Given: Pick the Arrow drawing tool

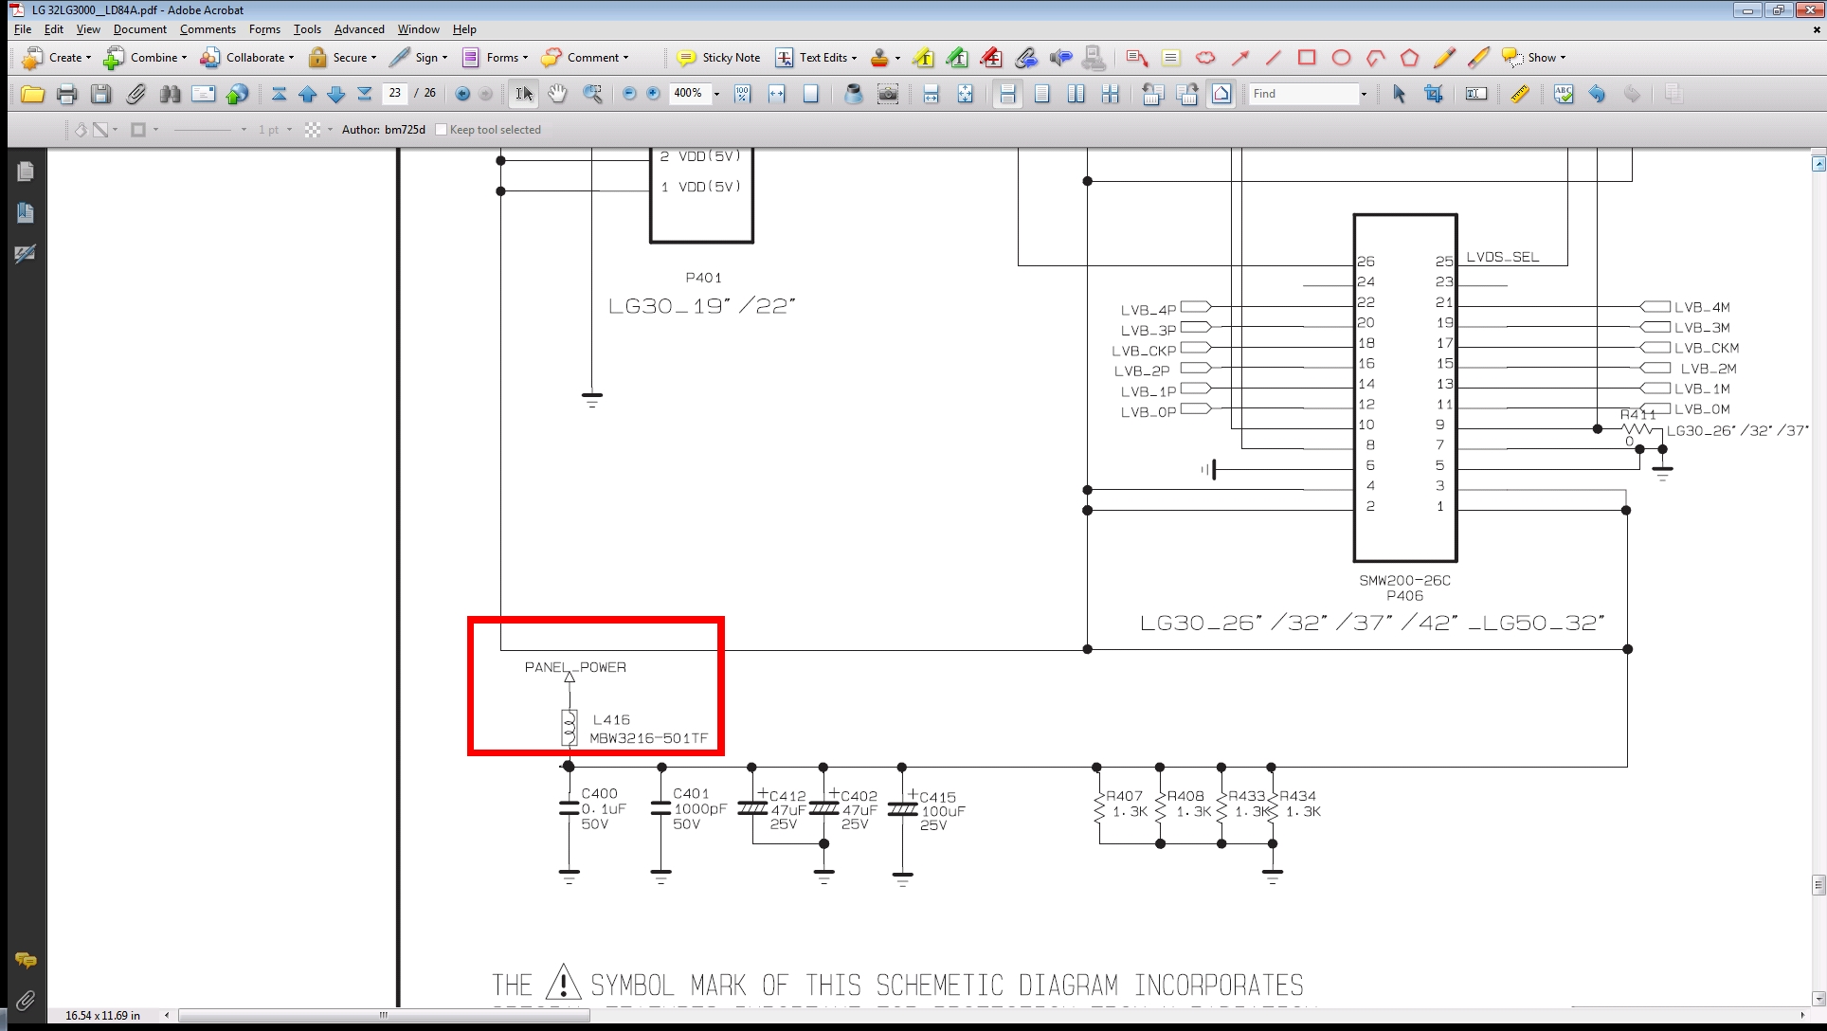Looking at the screenshot, I should pos(1239,58).
